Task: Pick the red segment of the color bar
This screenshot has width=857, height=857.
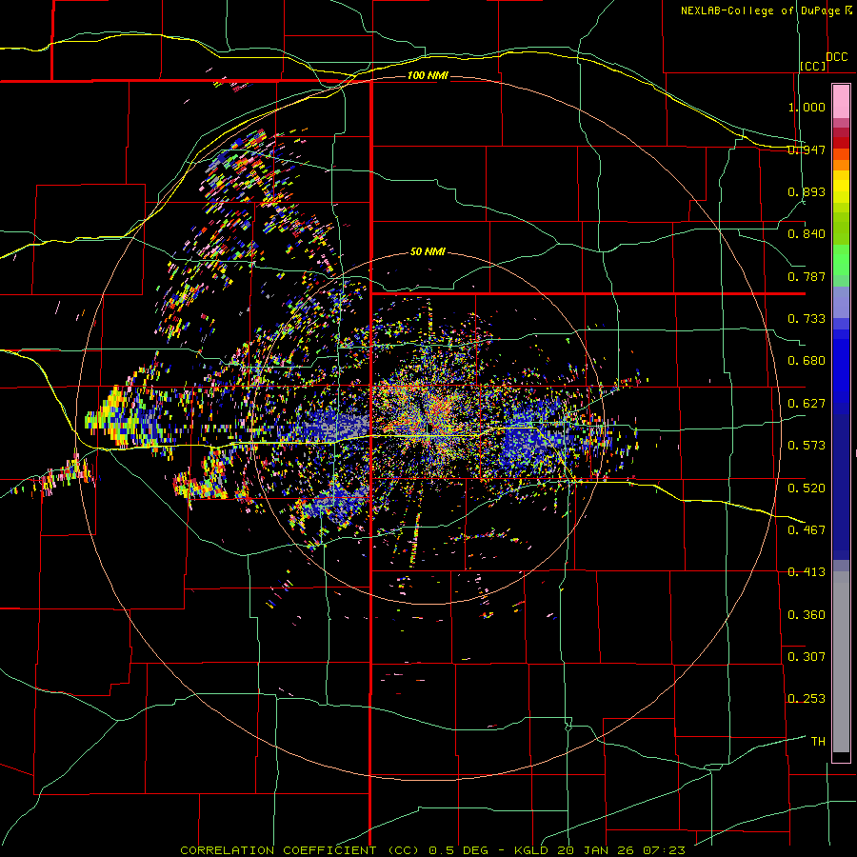Action: click(x=841, y=143)
